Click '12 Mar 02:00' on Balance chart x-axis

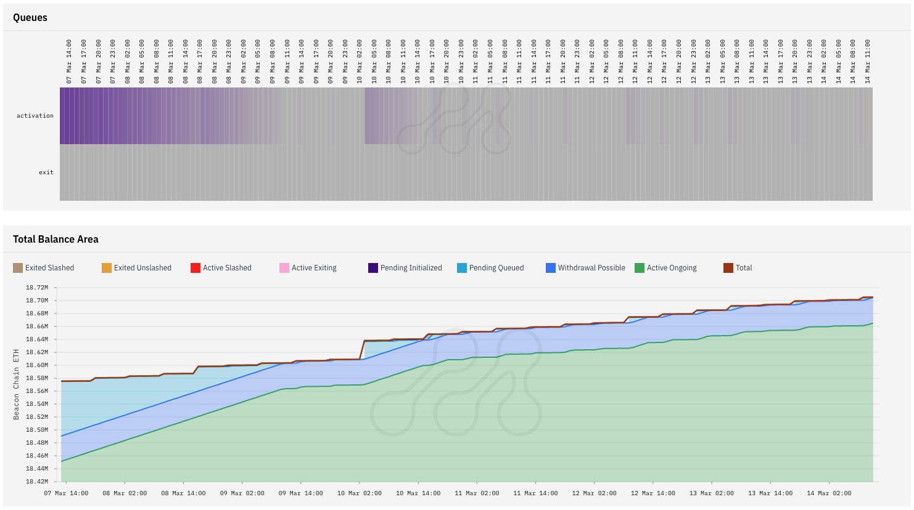coord(594,493)
